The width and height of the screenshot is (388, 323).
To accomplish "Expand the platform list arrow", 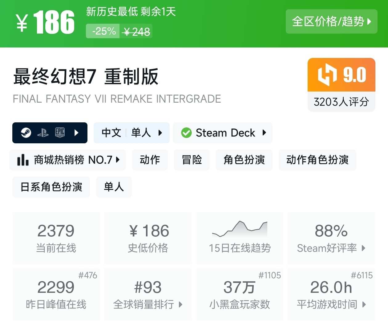I will pyautogui.click(x=76, y=133).
